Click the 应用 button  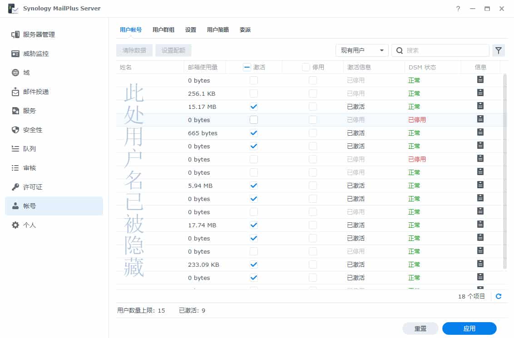pyautogui.click(x=470, y=328)
